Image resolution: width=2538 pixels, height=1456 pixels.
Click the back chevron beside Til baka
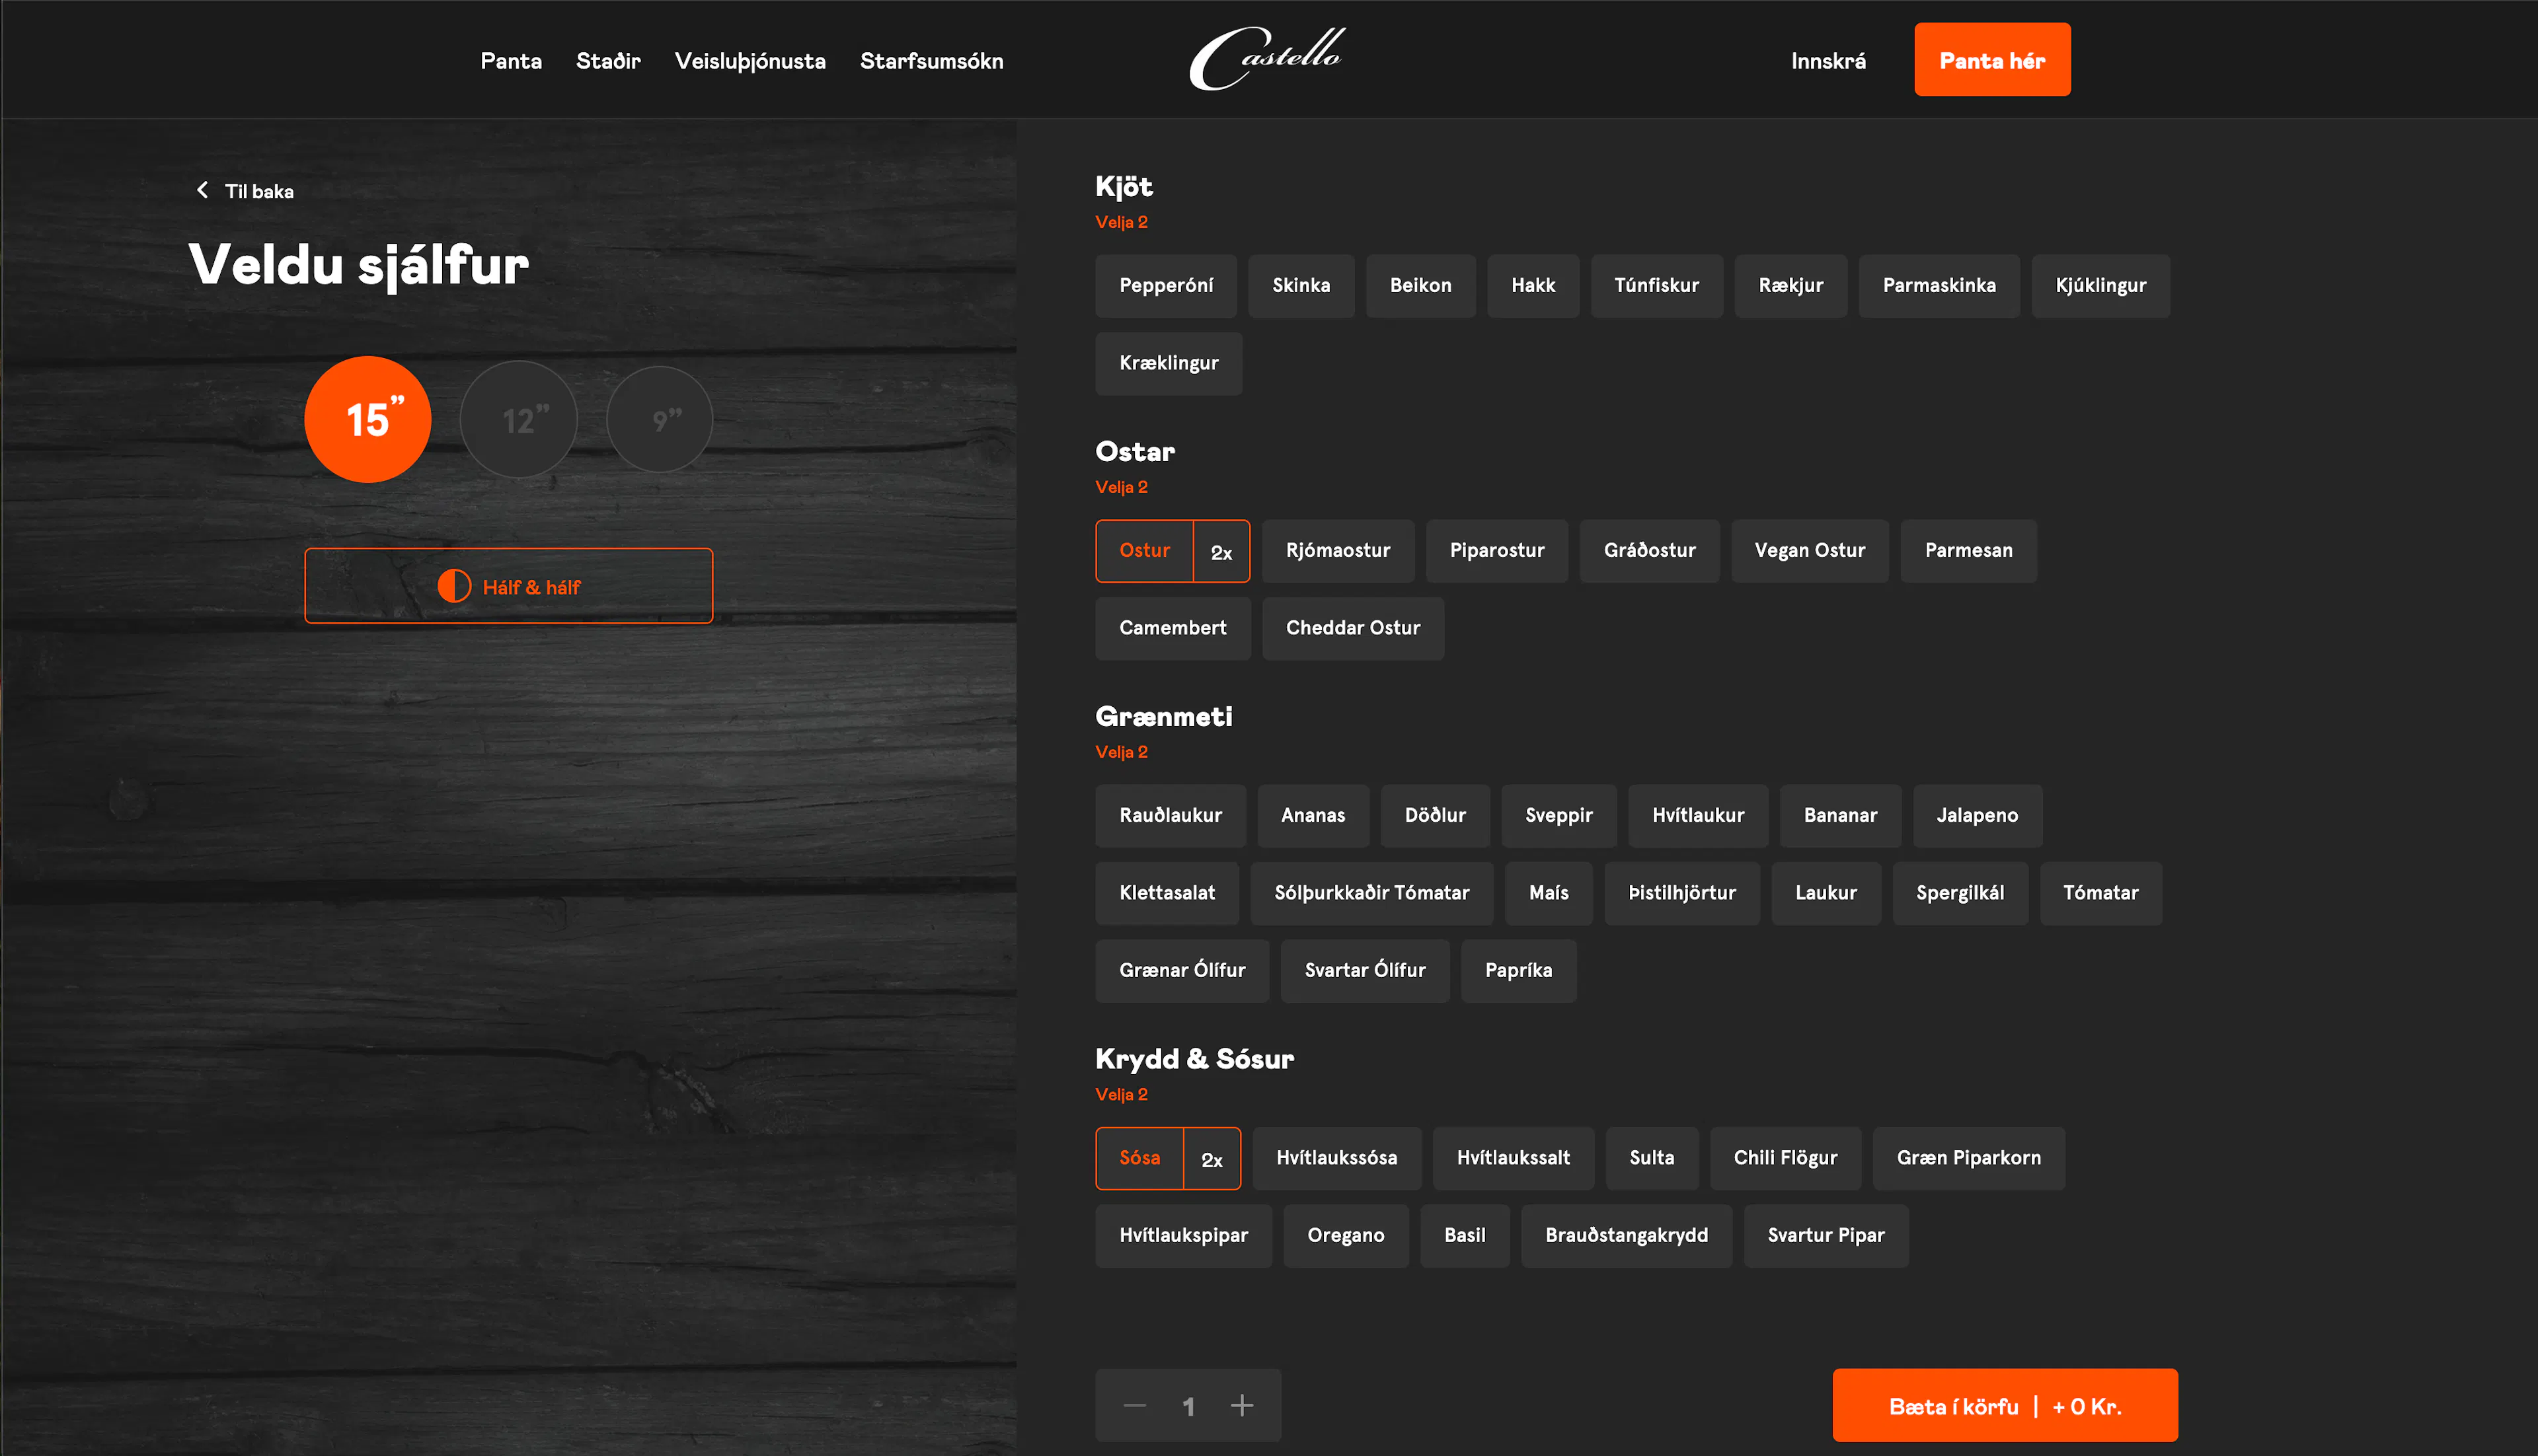(x=202, y=190)
